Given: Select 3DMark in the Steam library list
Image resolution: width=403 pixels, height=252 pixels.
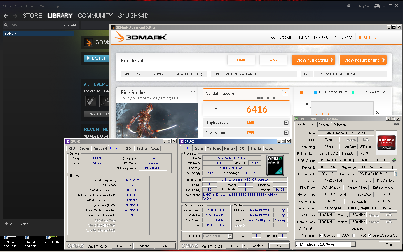Looking at the screenshot, I should point(39,33).
